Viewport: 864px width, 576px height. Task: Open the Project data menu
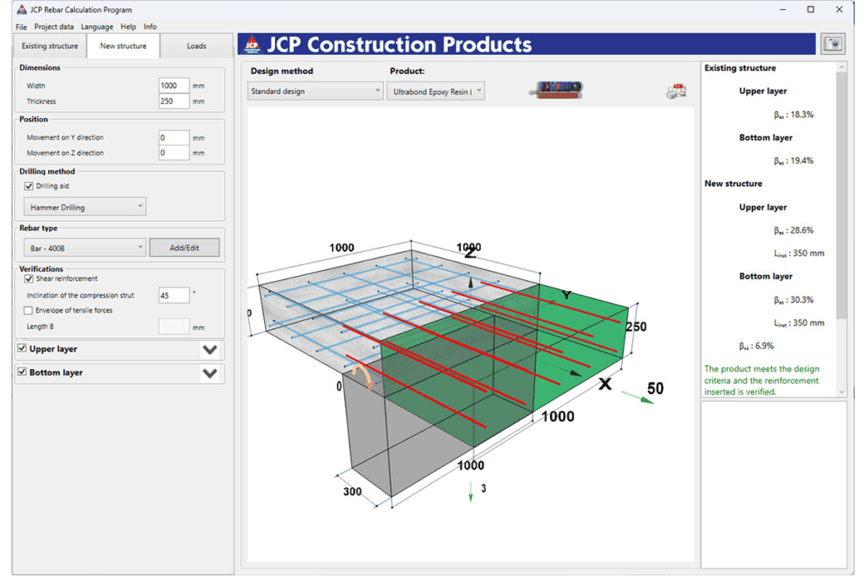[x=54, y=26]
